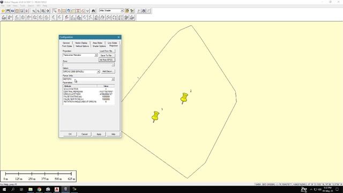Click the Attribute column header
Image resolution: width=343 pixels, height=193 pixels.
point(80,86)
